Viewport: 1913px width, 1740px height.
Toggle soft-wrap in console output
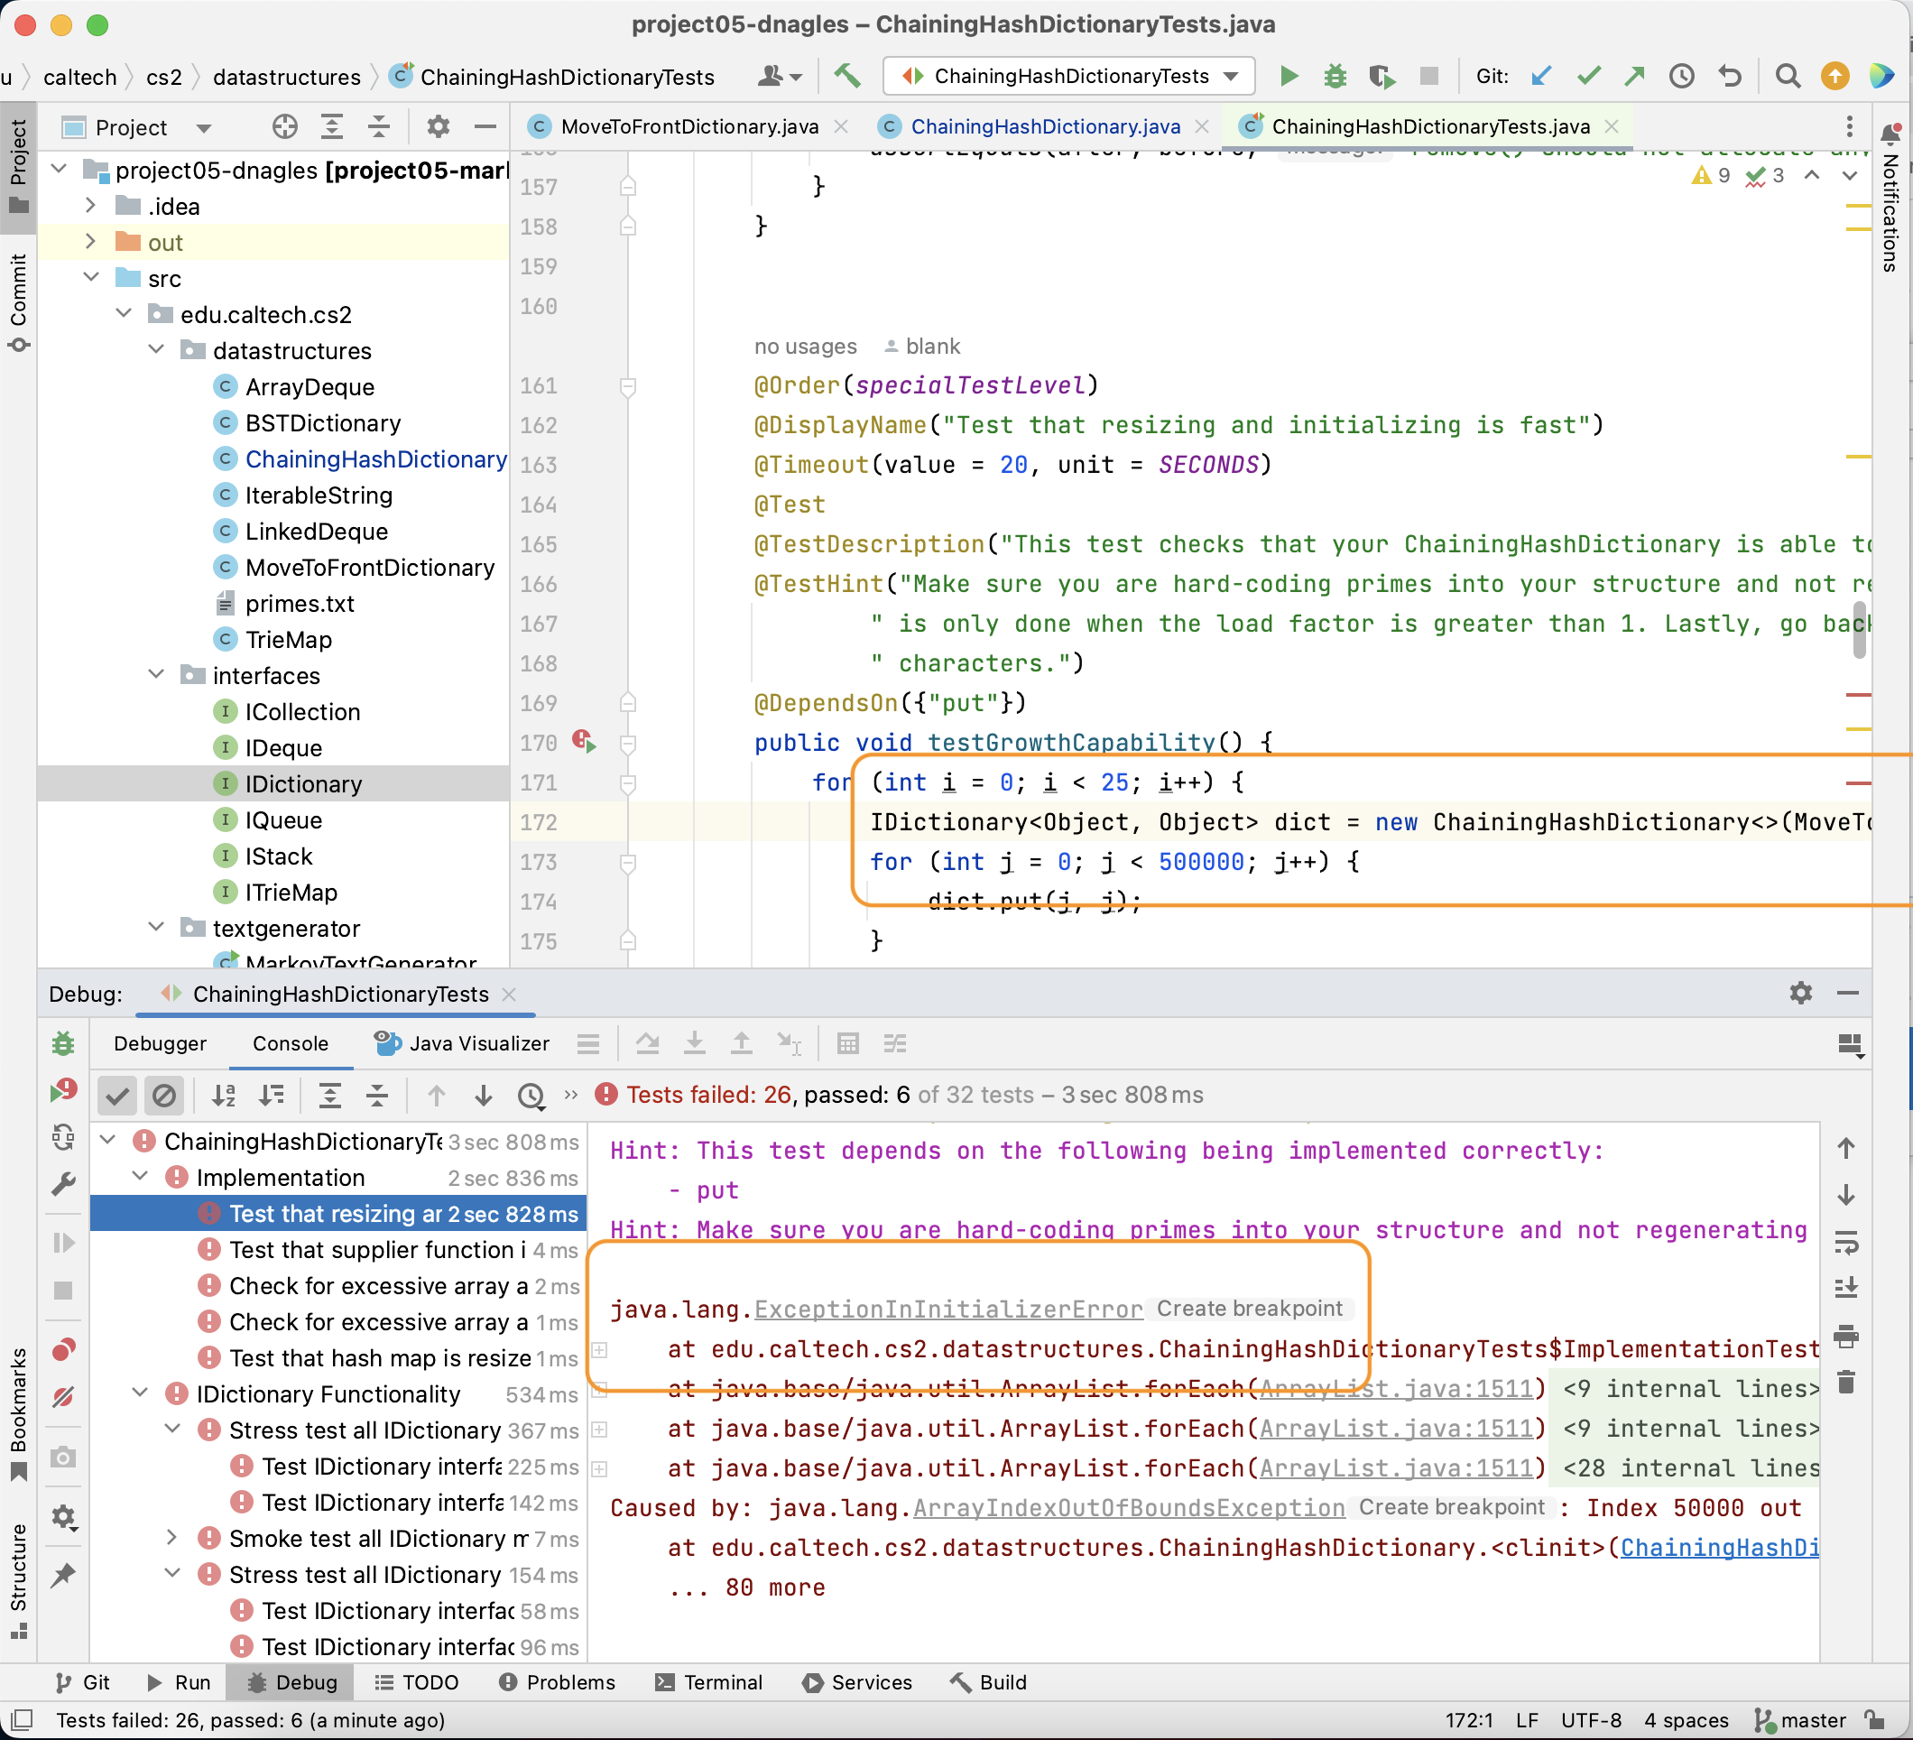click(1845, 1243)
